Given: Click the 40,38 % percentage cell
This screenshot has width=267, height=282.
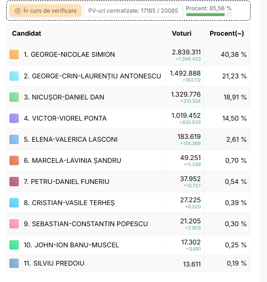Looking at the screenshot, I should (x=234, y=54).
